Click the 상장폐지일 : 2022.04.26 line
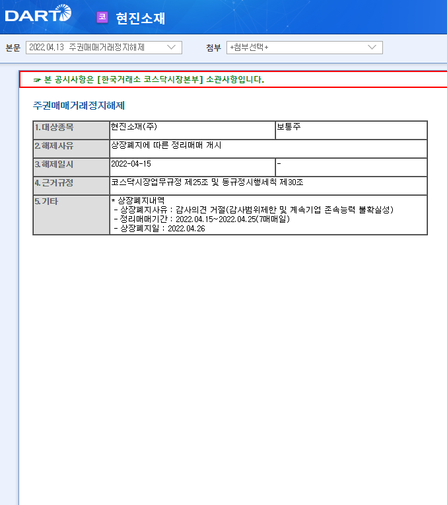 [x=159, y=229]
